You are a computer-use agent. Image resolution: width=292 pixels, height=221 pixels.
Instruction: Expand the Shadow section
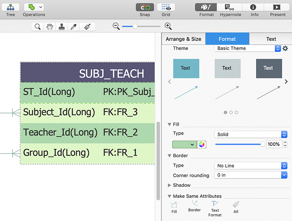pyautogui.click(x=169, y=185)
